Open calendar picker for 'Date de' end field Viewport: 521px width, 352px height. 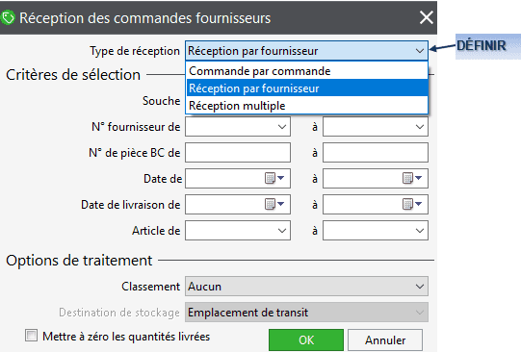click(x=412, y=179)
